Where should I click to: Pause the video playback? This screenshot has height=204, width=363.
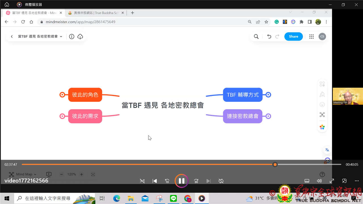(x=181, y=181)
